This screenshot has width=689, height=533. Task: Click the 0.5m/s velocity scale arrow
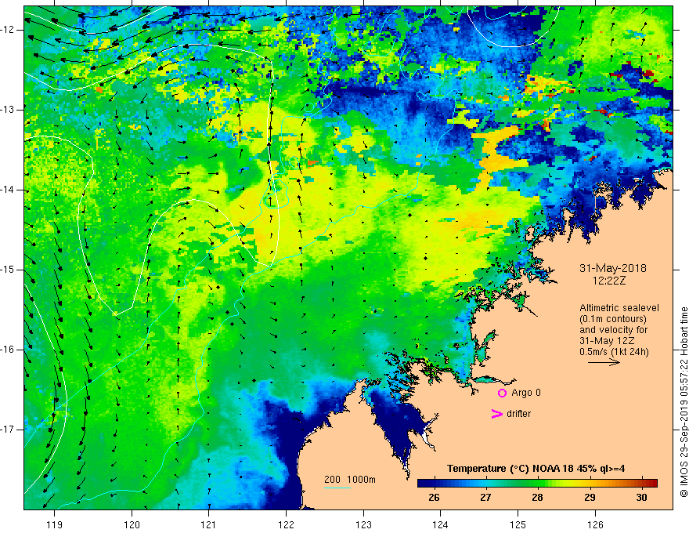pos(604,362)
